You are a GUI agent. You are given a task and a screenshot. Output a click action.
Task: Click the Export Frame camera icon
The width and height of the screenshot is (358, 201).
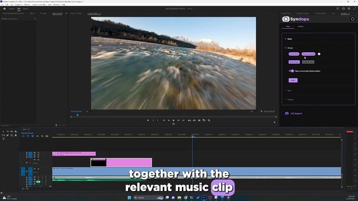point(199,121)
